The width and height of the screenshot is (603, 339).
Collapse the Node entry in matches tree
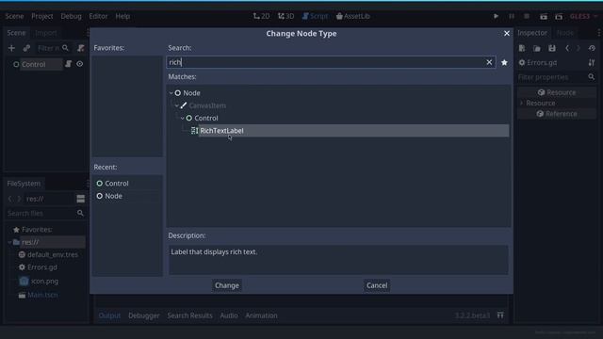click(x=171, y=93)
